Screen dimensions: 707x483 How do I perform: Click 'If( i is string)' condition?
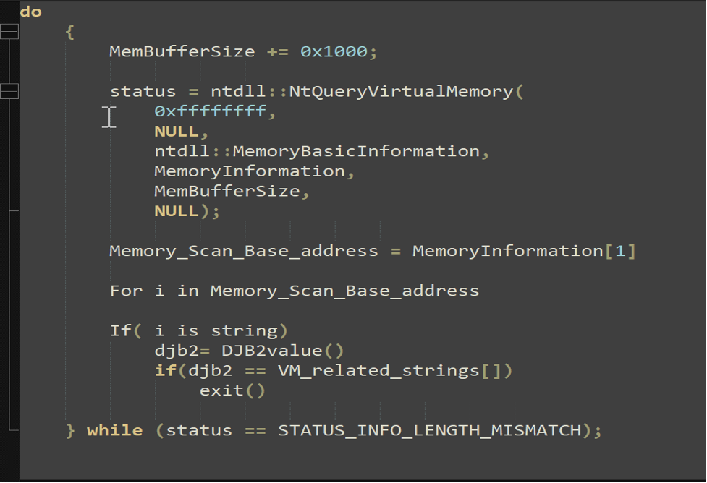199,330
